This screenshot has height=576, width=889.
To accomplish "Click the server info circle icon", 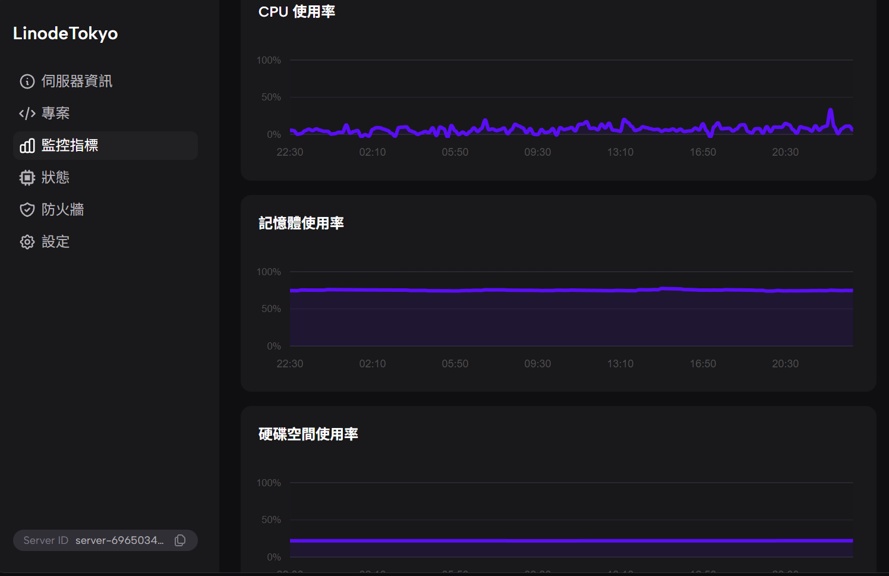I will [27, 81].
